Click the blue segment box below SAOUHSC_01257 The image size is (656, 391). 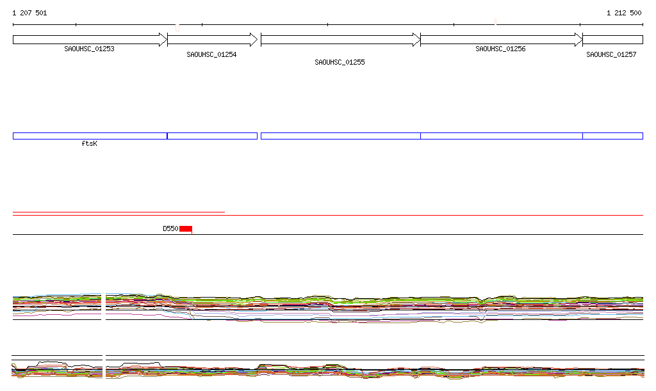point(612,136)
